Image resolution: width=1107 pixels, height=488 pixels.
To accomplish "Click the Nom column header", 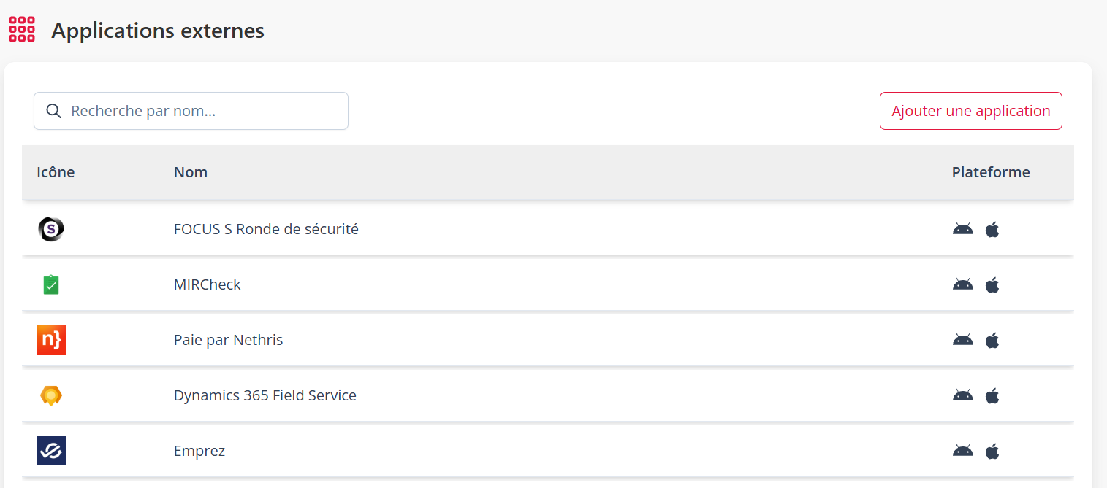I will point(191,172).
